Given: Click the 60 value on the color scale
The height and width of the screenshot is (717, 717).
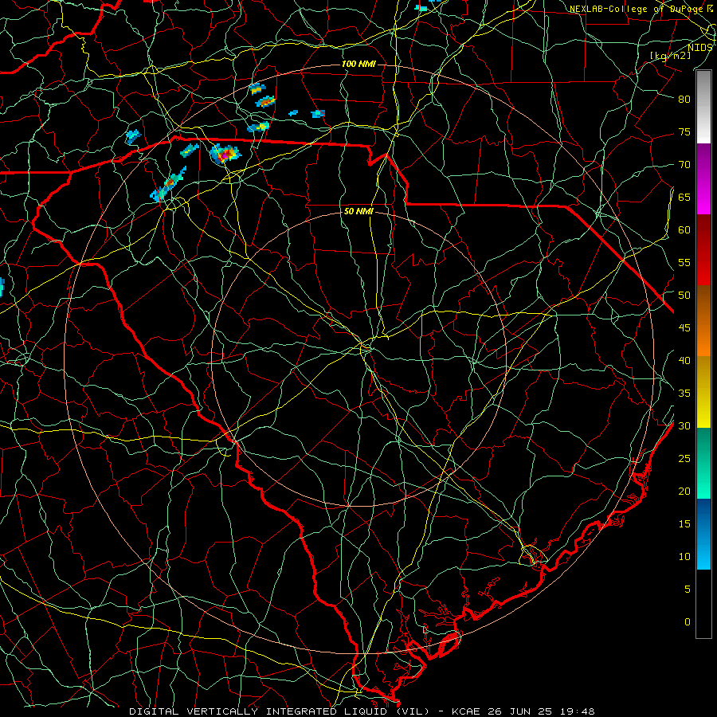Looking at the screenshot, I should coord(684,230).
